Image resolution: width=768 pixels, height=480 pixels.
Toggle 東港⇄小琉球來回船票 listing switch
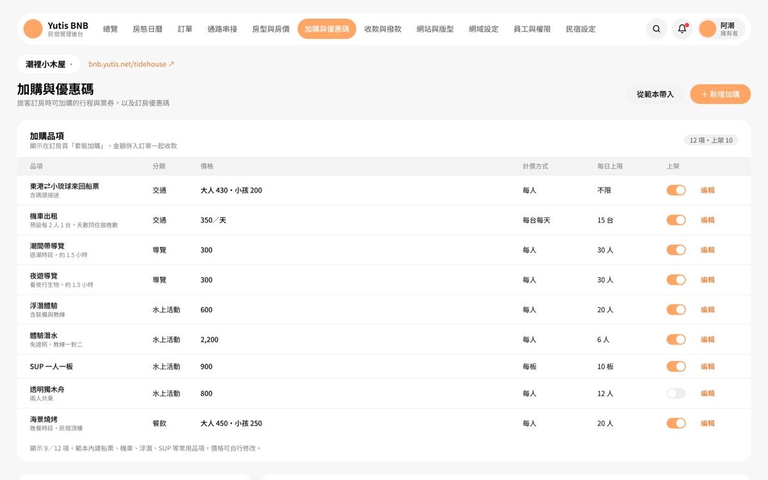click(676, 190)
